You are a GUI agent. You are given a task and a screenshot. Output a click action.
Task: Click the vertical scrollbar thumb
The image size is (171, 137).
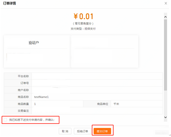pyautogui.click(x=166, y=55)
